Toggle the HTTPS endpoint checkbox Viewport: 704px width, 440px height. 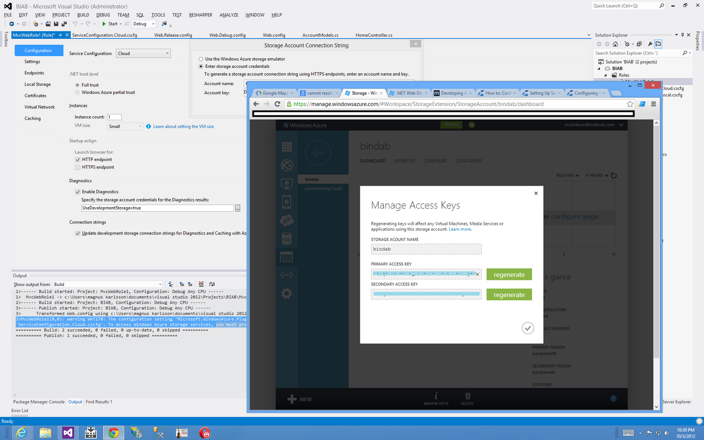pos(78,167)
